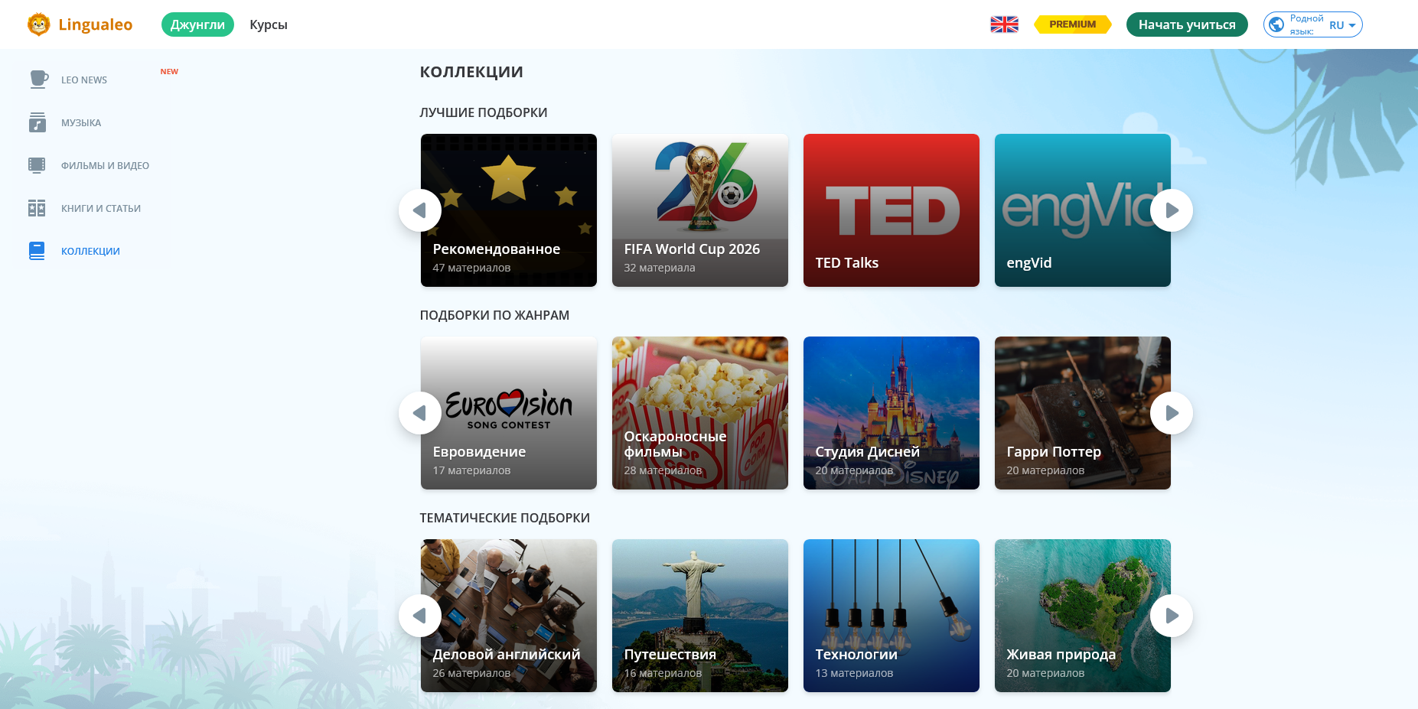
Task: Open the Путешествия collection card
Action: 700,616
